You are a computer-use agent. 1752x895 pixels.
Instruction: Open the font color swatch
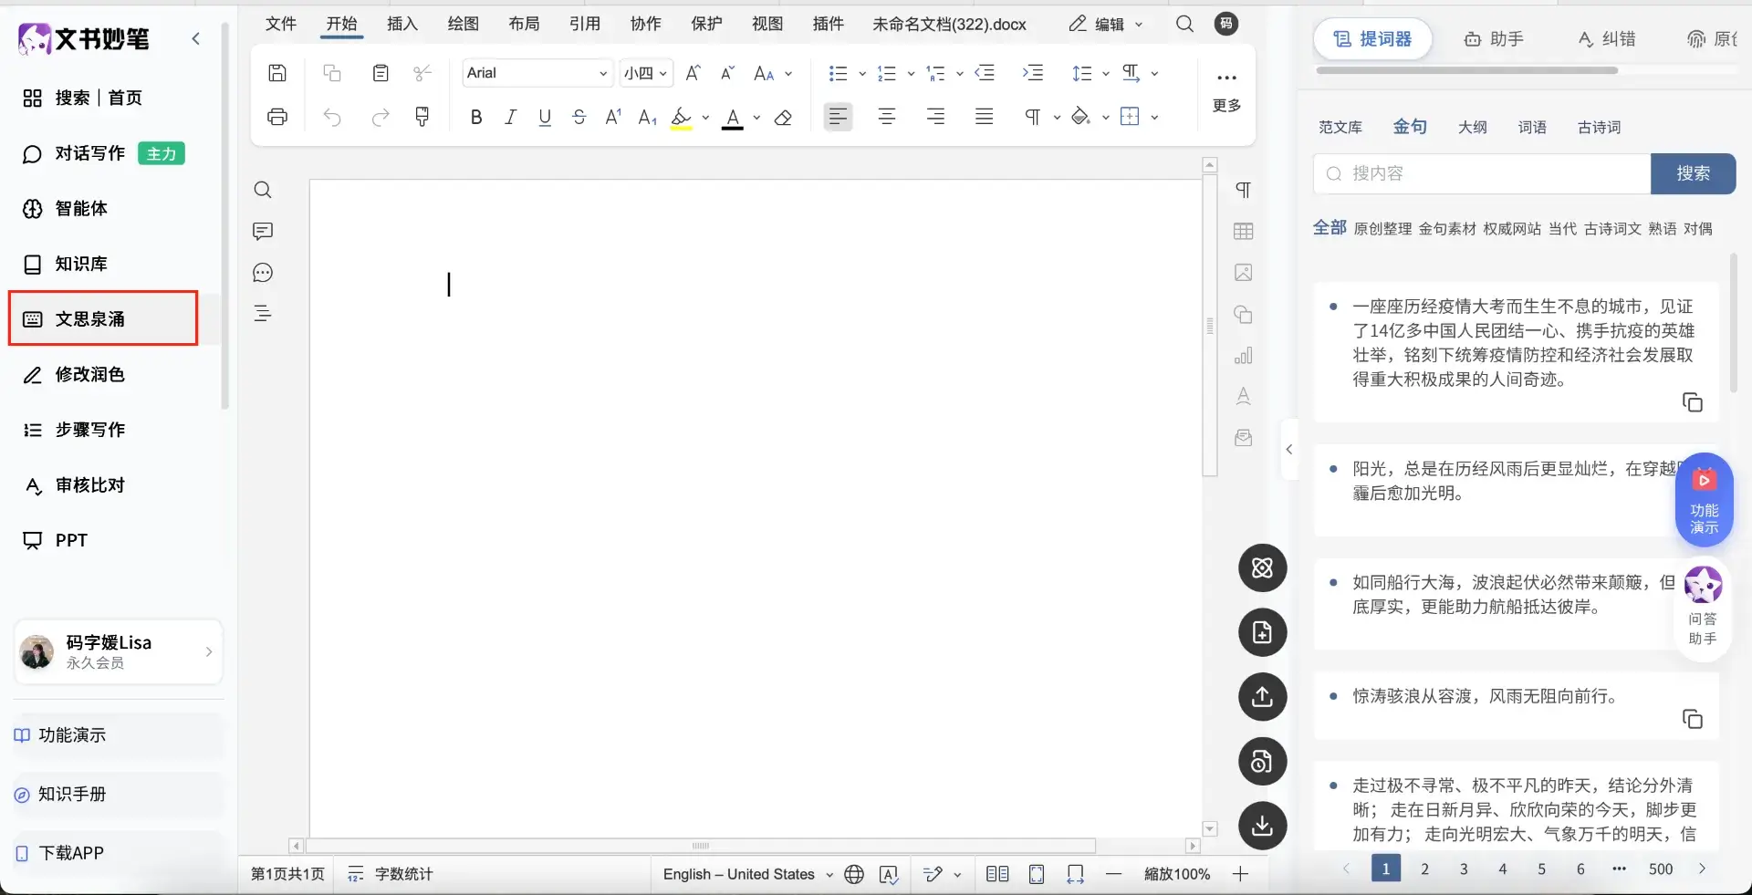(x=733, y=118)
